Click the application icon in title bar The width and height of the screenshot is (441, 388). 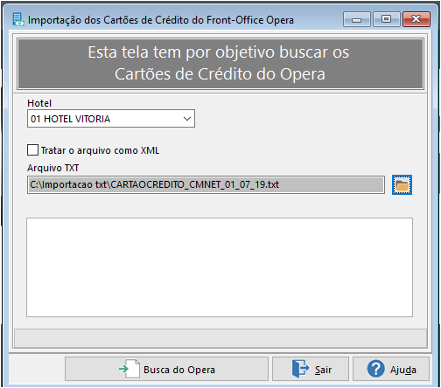(18, 19)
